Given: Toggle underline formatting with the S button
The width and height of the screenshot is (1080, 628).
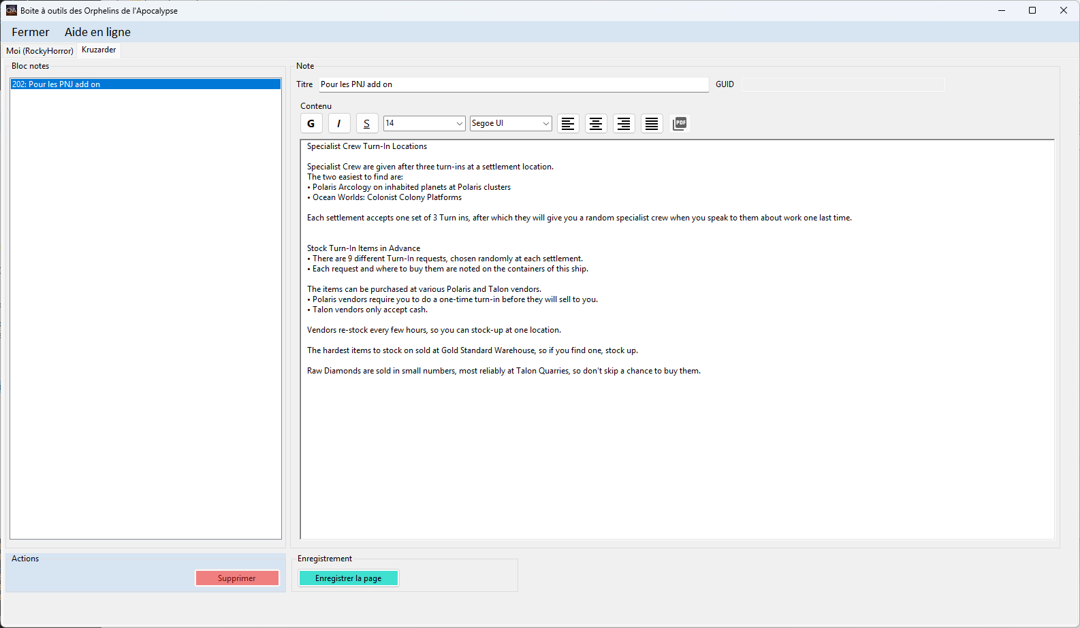Looking at the screenshot, I should [x=367, y=123].
